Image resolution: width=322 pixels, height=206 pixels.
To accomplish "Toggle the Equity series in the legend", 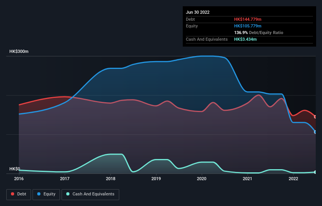I will pyautogui.click(x=46, y=194).
